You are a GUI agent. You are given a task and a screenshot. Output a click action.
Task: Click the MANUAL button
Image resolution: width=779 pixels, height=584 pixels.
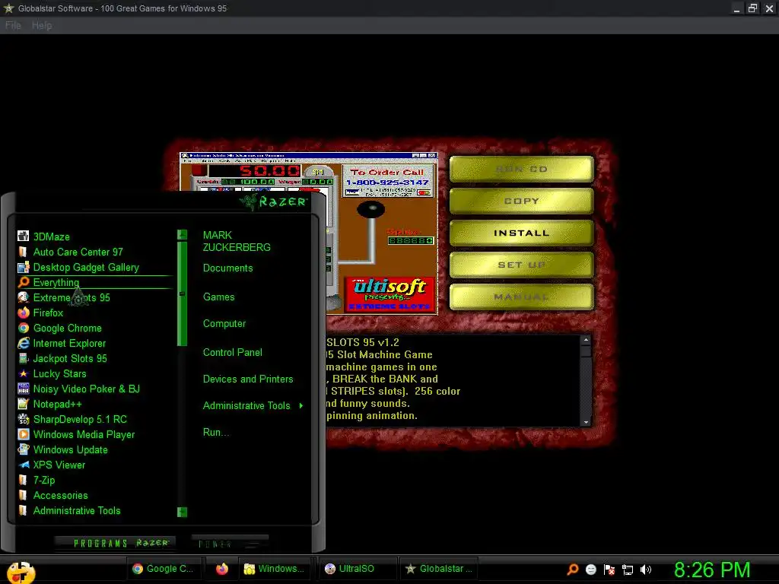coord(521,297)
